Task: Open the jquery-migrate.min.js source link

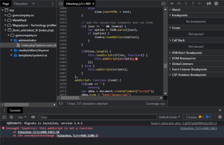Action: (184, 123)
